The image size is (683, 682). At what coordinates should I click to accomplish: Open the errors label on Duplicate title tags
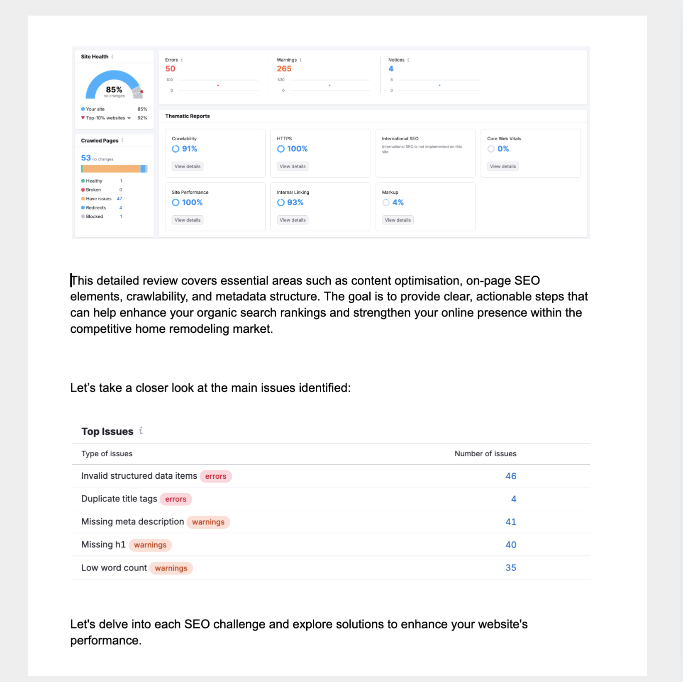point(176,499)
